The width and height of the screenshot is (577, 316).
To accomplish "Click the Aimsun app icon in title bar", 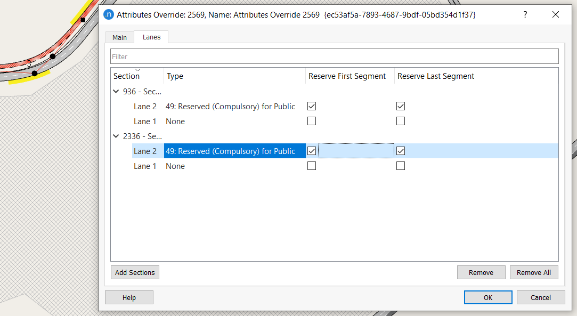I will coord(109,15).
